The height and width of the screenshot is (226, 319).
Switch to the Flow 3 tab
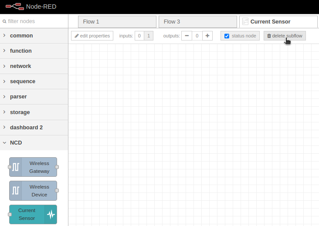[198, 22]
